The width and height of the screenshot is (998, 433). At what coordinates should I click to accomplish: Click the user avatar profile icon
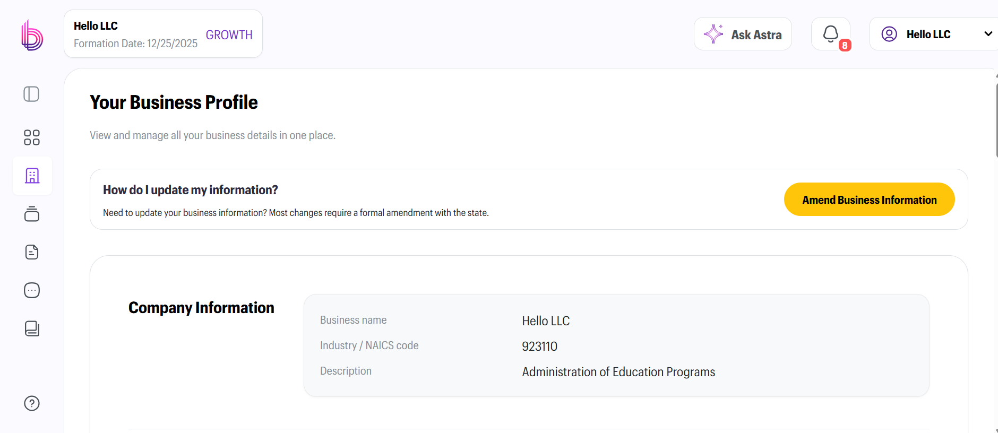pyautogui.click(x=889, y=34)
